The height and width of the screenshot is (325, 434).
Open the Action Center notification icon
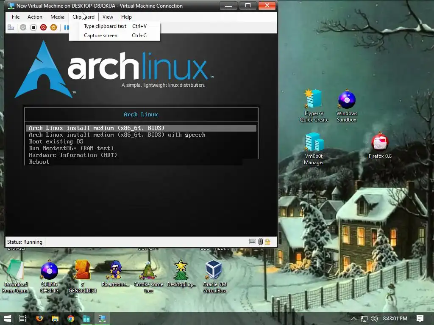pyautogui.click(x=420, y=319)
